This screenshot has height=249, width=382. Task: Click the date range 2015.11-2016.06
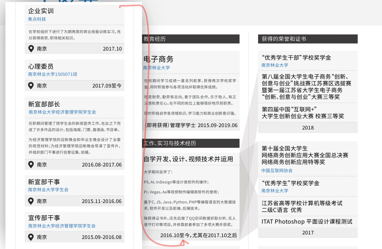102,201
